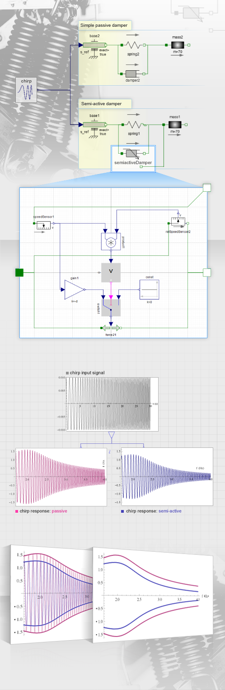Viewport: 225px width, 690px height.
Task: Click the pink passive legend swatch
Action: (17, 511)
